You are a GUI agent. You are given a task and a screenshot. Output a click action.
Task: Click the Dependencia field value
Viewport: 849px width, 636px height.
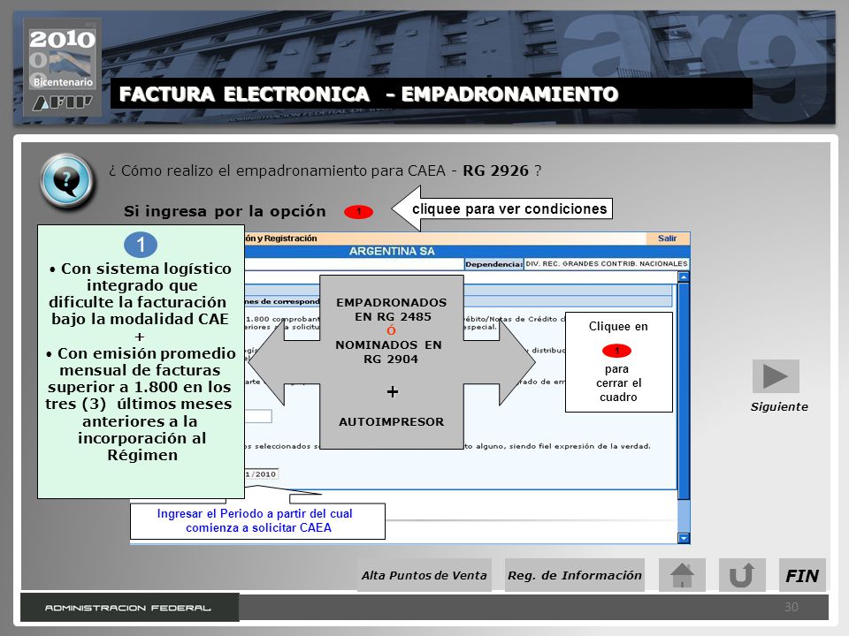(x=607, y=264)
